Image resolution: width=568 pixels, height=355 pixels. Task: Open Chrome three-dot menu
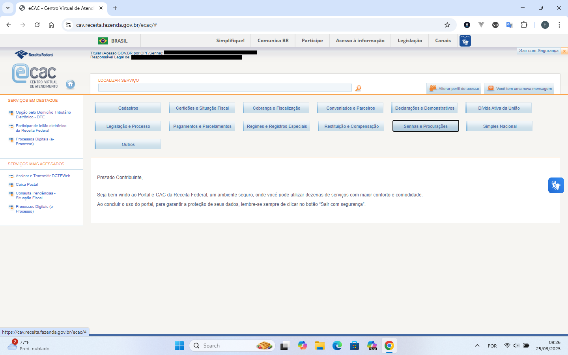(x=559, y=25)
